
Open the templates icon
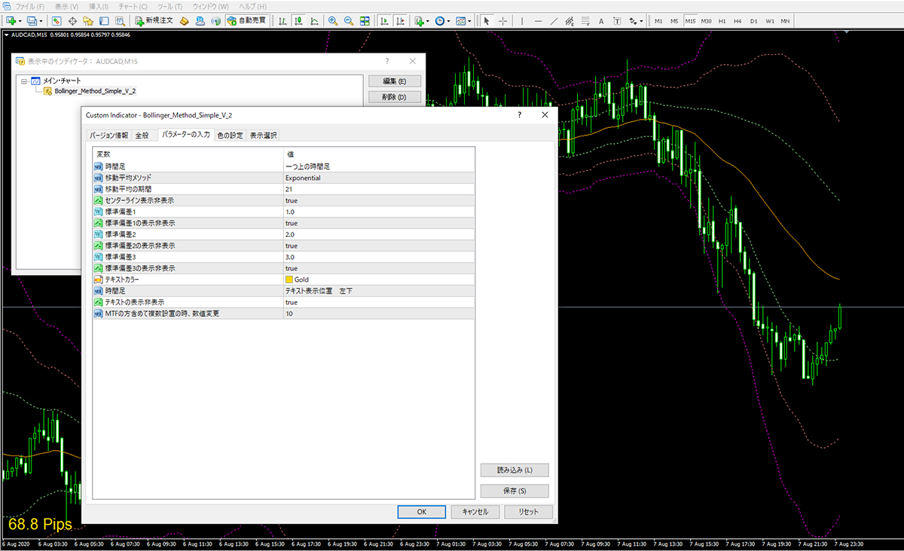tap(460, 20)
